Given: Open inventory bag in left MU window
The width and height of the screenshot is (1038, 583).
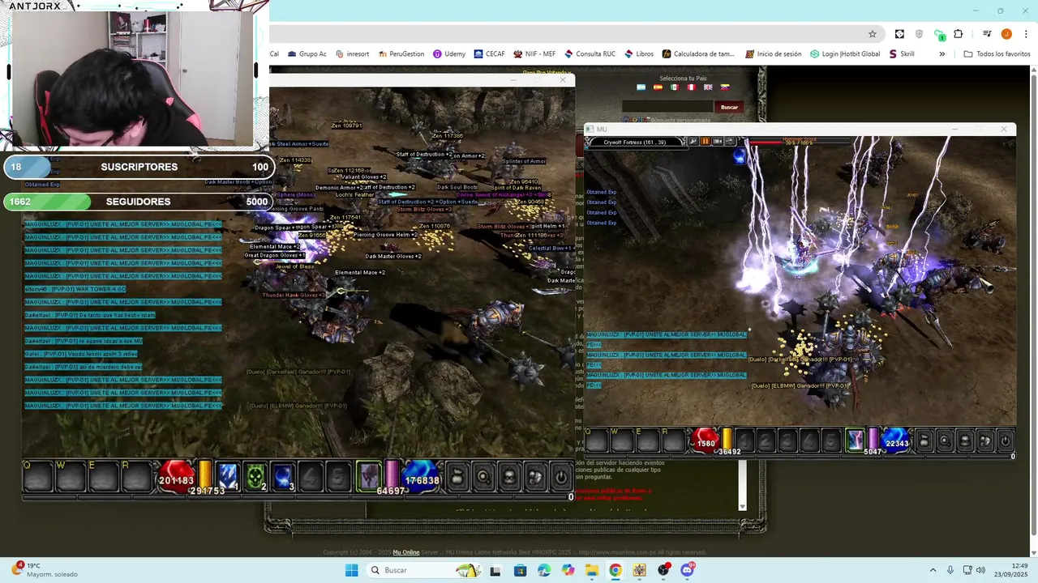Looking at the screenshot, I should 457,477.
